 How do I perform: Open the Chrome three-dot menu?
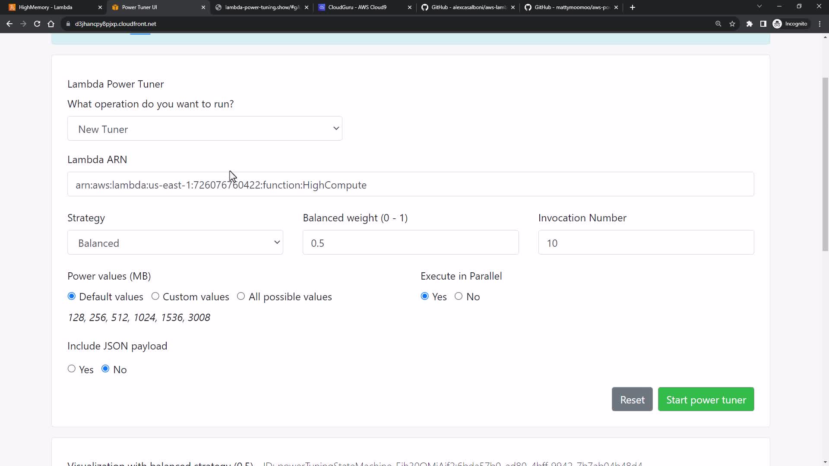point(820,24)
